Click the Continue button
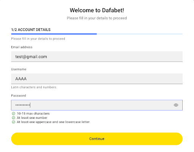194x152 pixels. 97,139
